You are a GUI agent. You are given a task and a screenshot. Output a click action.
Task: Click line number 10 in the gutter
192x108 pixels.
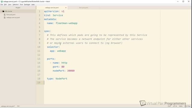(39, 47)
